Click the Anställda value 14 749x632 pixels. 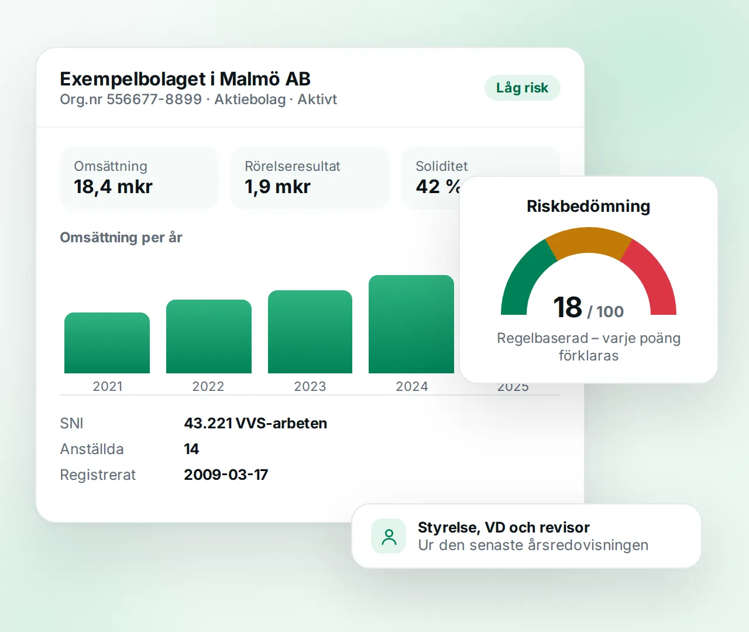click(191, 449)
